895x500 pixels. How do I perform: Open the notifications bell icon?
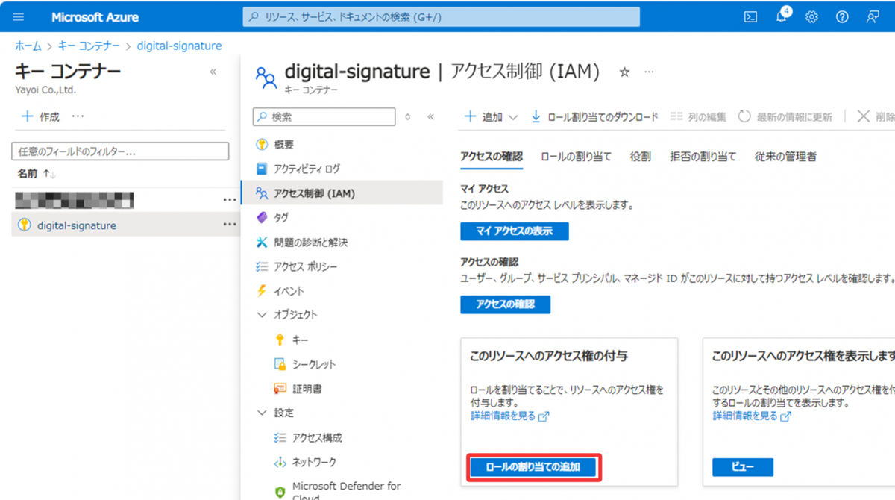782,16
